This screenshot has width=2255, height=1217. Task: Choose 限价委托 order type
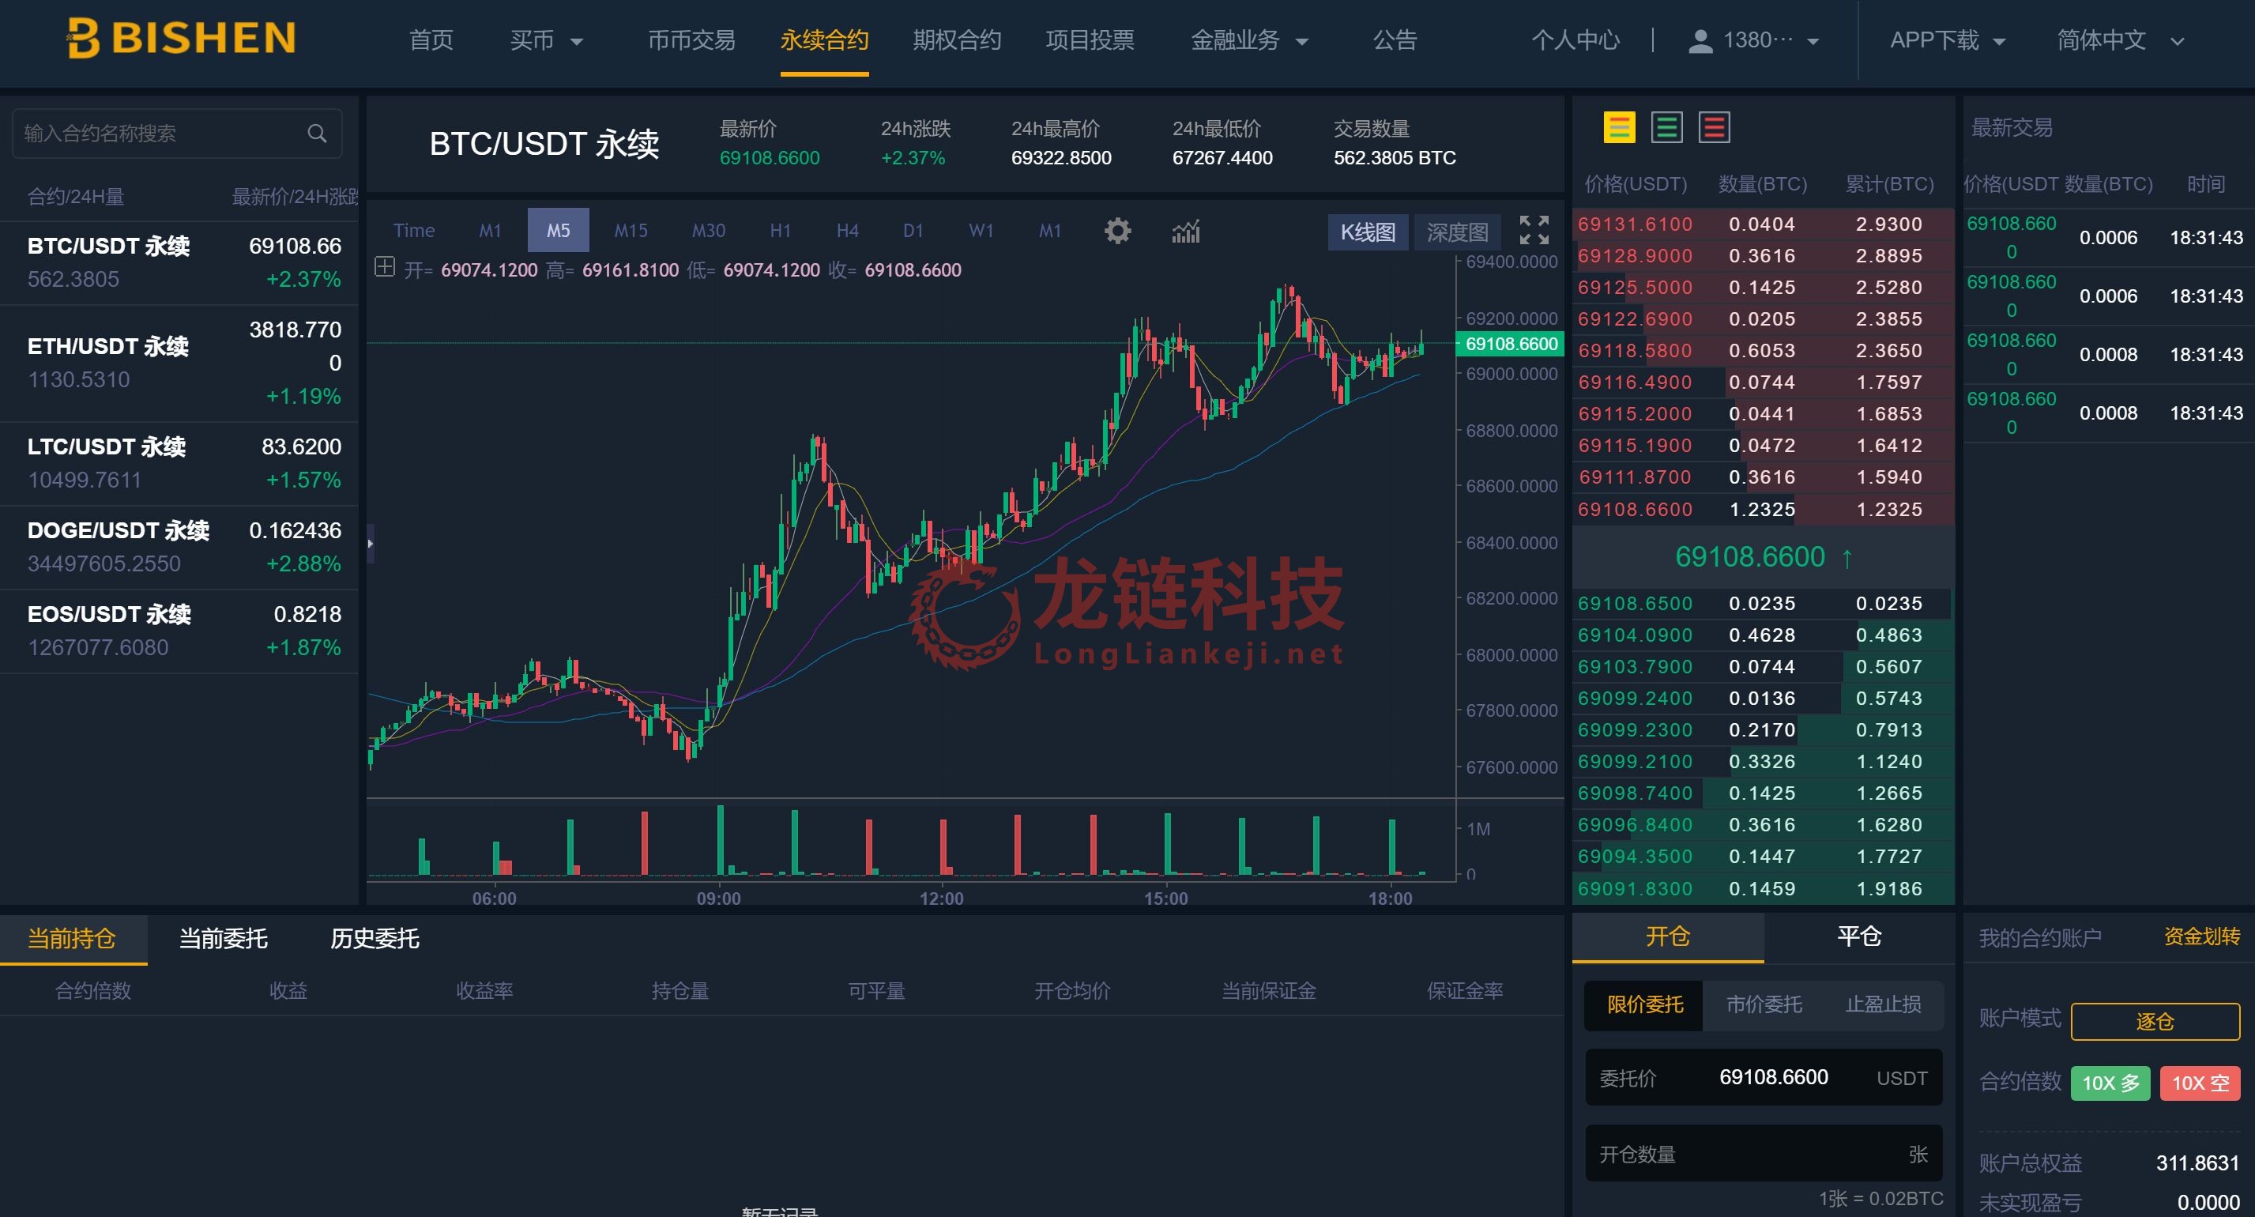(1644, 1004)
